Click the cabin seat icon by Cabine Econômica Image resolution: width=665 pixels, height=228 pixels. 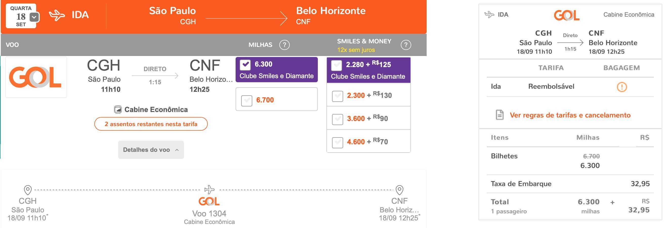pyautogui.click(x=118, y=110)
